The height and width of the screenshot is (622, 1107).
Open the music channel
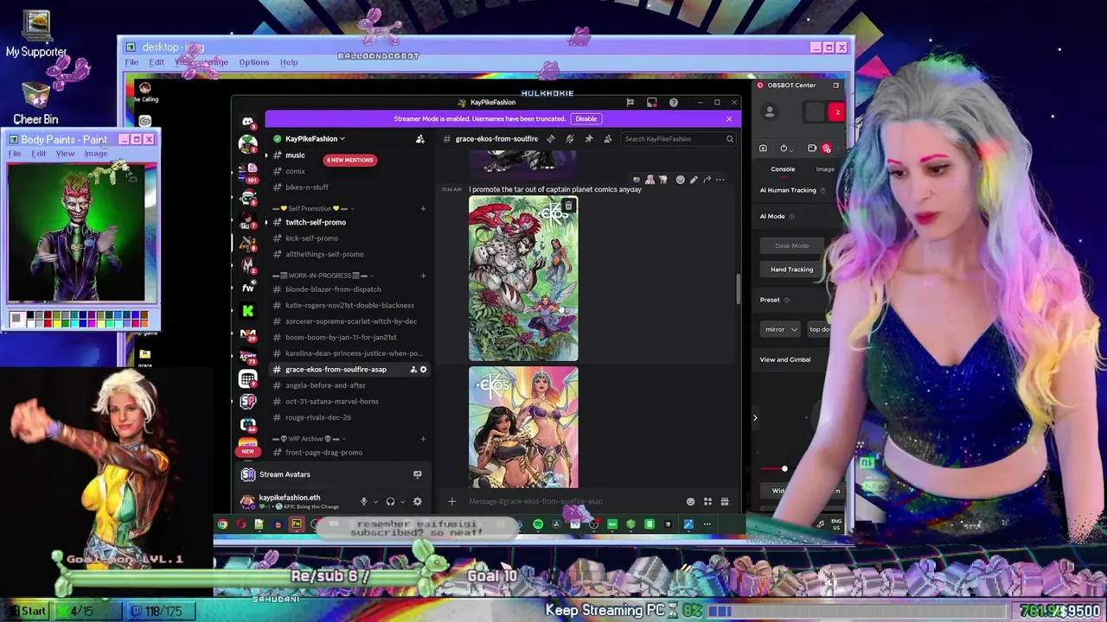click(x=295, y=155)
